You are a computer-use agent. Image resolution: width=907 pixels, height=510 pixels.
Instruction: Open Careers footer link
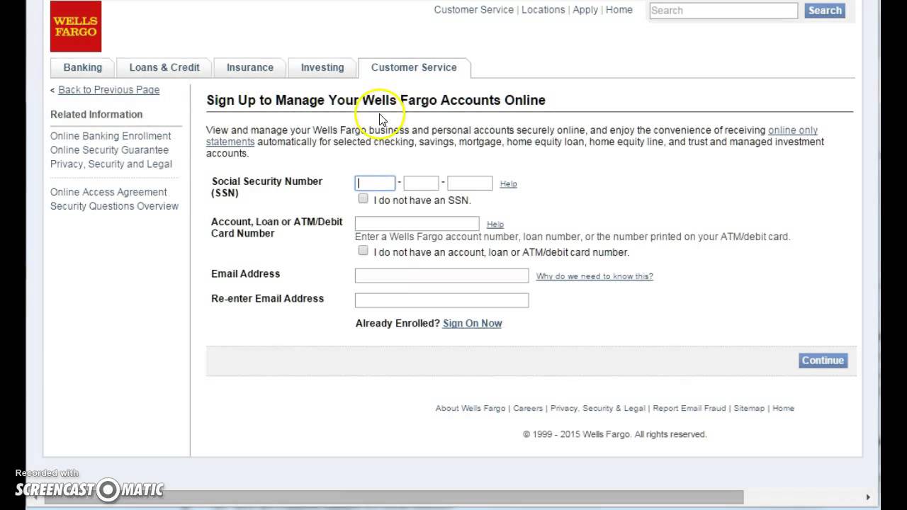coord(528,408)
